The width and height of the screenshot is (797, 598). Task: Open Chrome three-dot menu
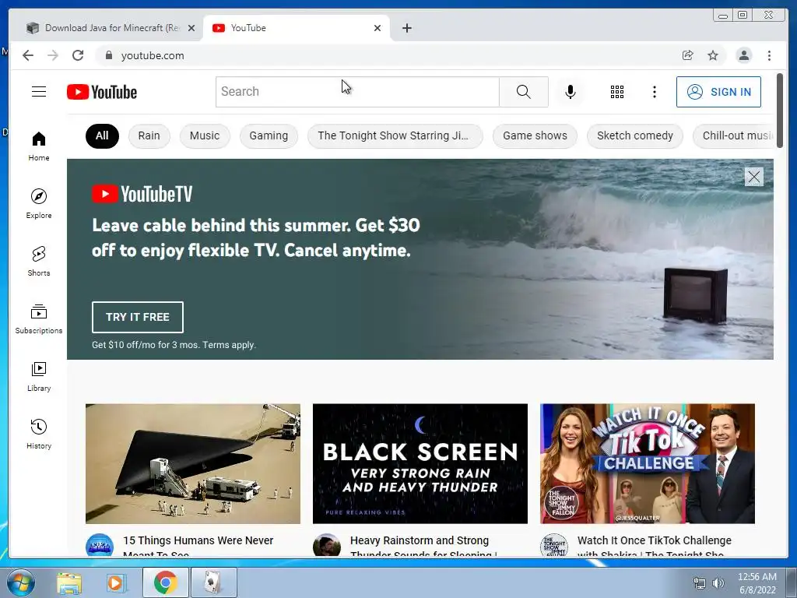coord(769,55)
